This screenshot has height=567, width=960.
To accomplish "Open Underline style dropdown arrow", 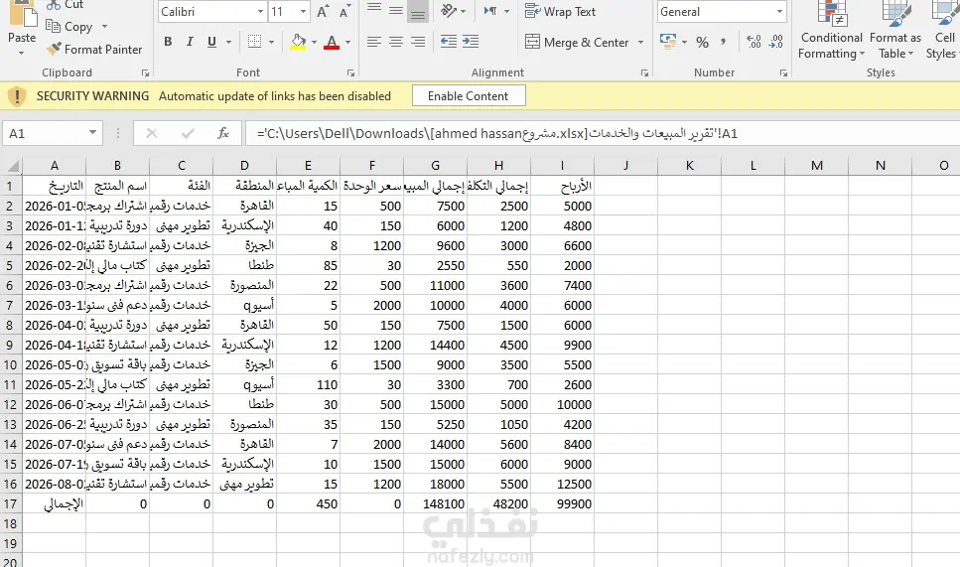I will click(229, 43).
